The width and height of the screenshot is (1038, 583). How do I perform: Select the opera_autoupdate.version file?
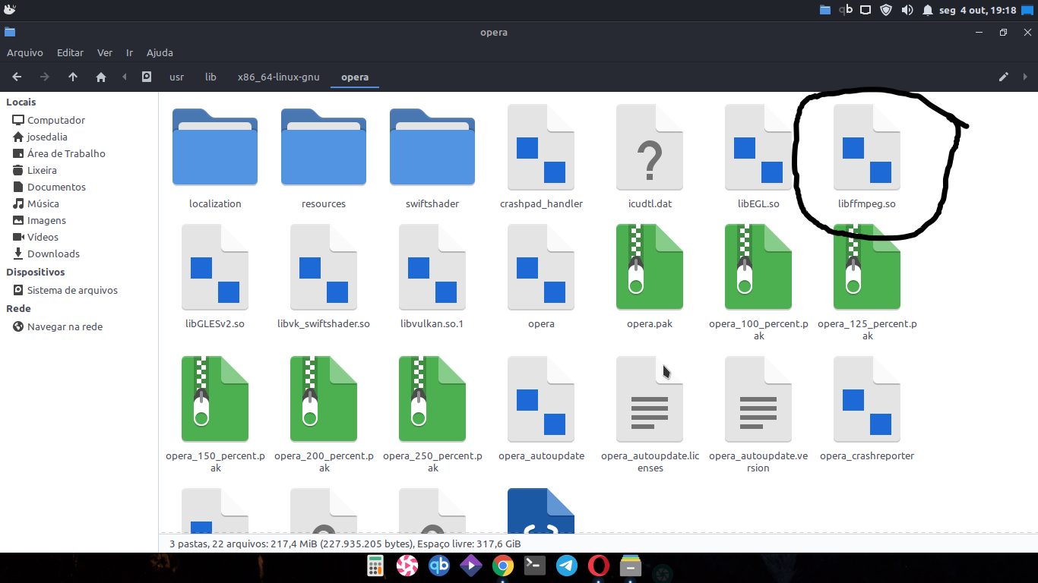tap(758, 399)
